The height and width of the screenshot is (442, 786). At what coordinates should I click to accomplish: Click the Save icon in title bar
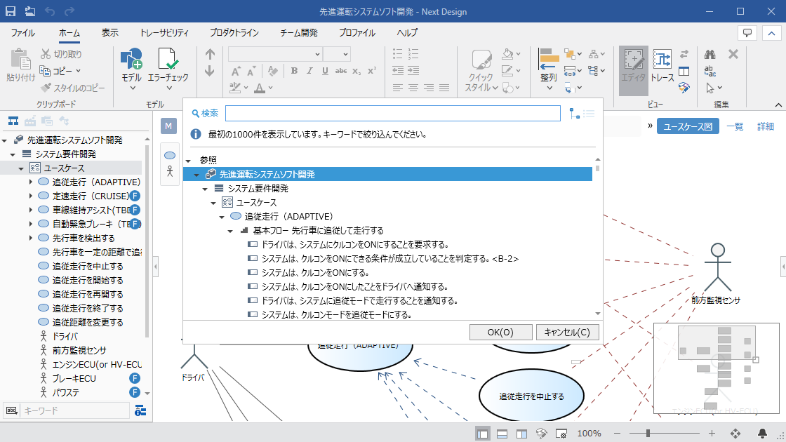[x=10, y=11]
